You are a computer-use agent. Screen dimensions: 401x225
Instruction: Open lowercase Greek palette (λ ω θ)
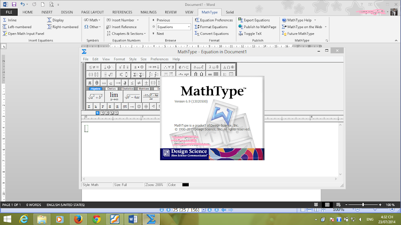(x=213, y=67)
